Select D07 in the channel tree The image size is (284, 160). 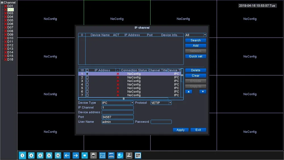tap(10, 27)
